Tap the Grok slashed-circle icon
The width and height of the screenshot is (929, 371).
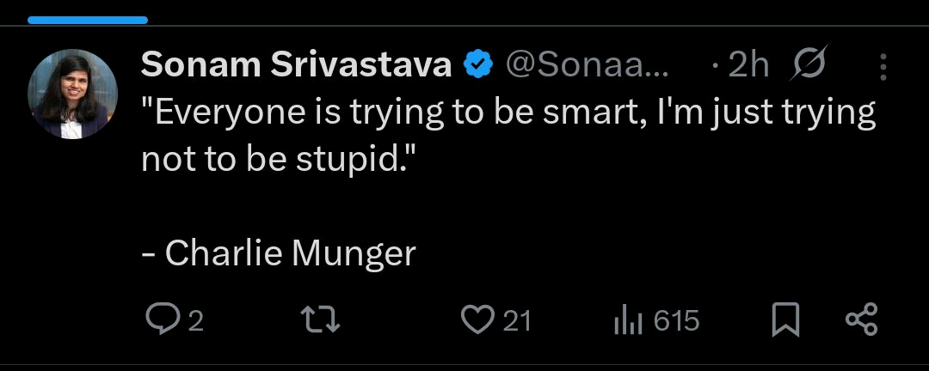(x=808, y=64)
